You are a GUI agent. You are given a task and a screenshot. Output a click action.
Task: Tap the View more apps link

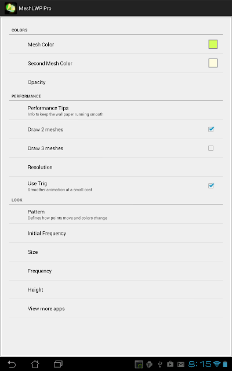116,308
